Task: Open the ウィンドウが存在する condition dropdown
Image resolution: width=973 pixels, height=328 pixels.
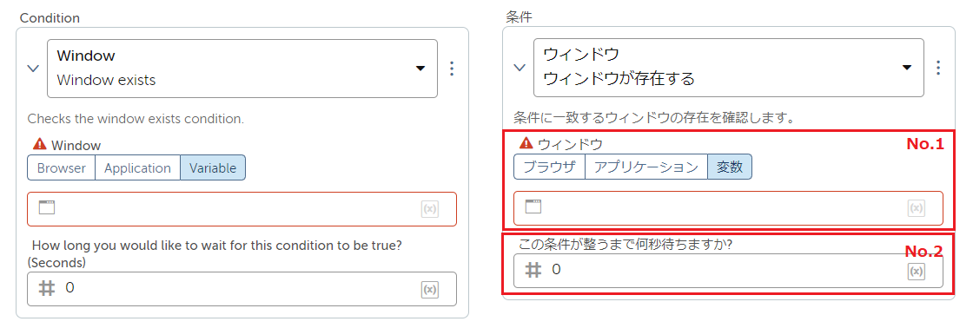Action: [x=729, y=68]
